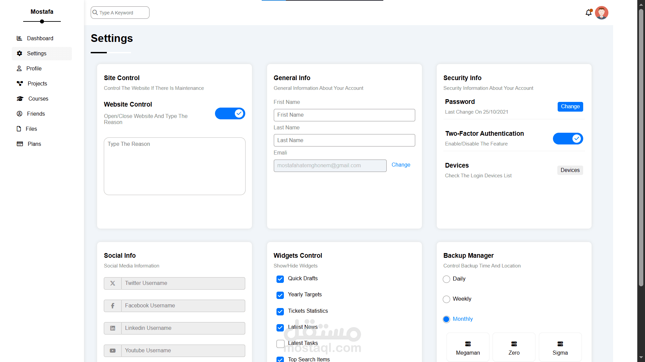Open the user avatar at top right
Viewport: 645px width, 362px height.
pos(601,13)
